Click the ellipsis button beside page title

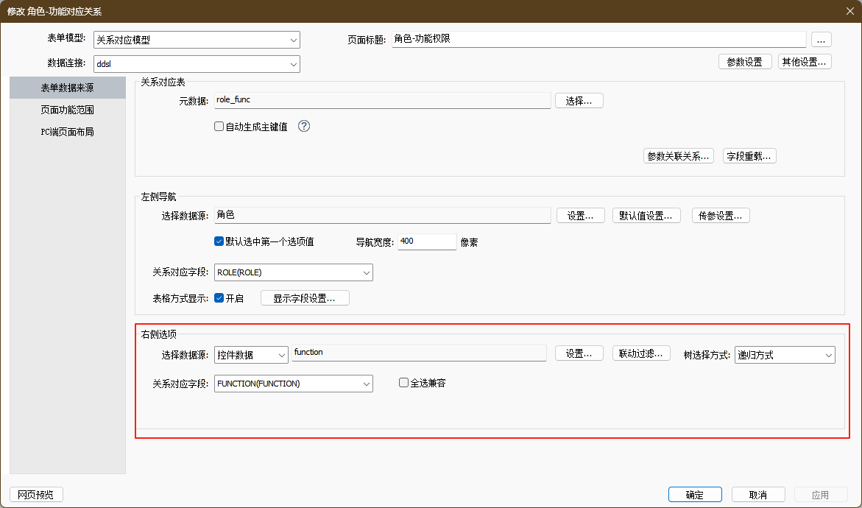[821, 40]
